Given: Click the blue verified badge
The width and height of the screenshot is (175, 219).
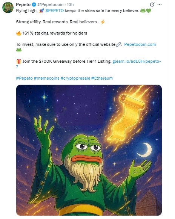Looking at the screenshot, I should point(34,5).
